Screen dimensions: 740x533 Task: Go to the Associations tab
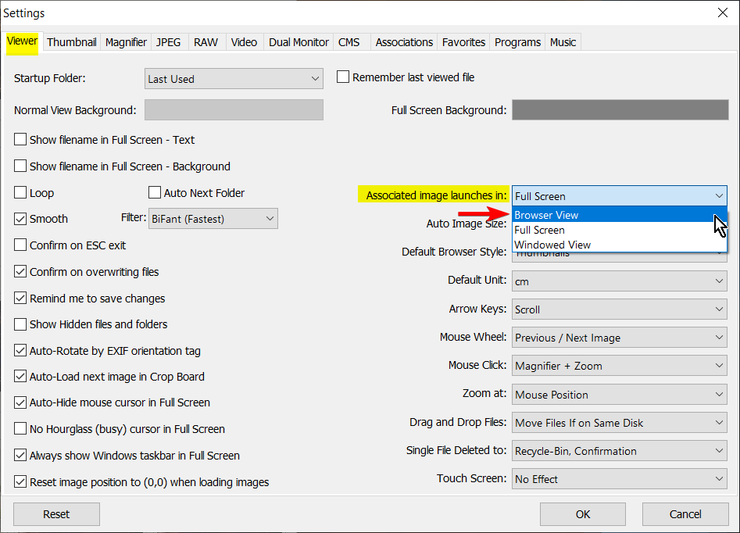click(x=404, y=42)
